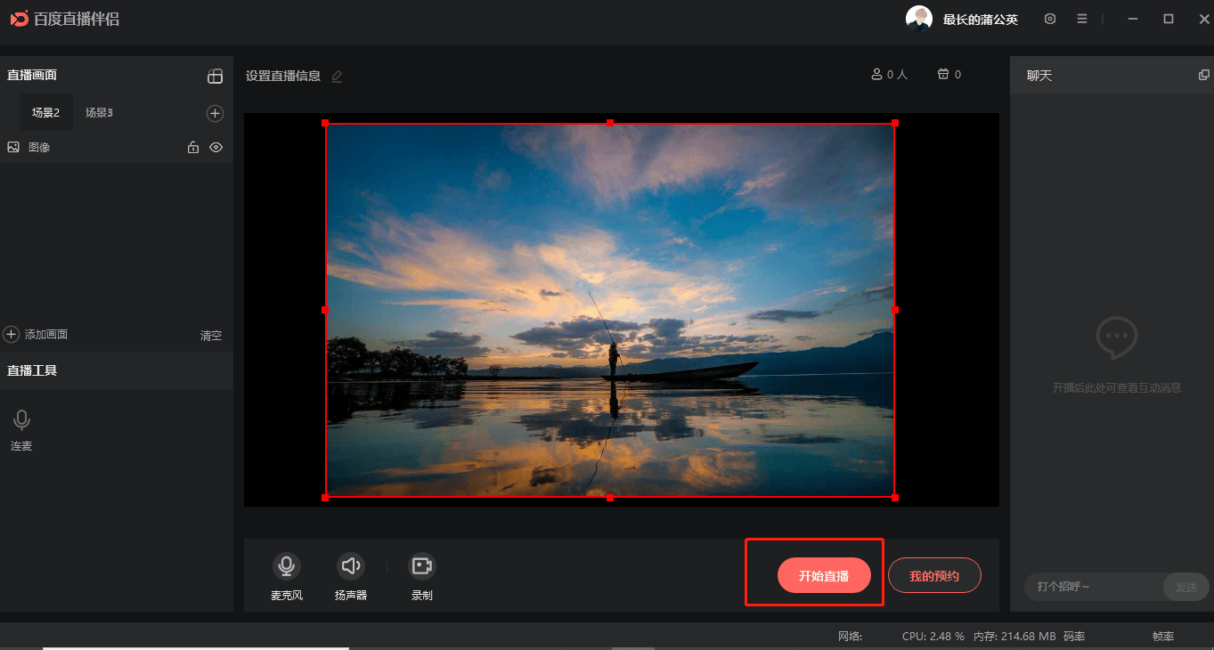Click the edit pencil next to 设置直播信息

pyautogui.click(x=337, y=77)
